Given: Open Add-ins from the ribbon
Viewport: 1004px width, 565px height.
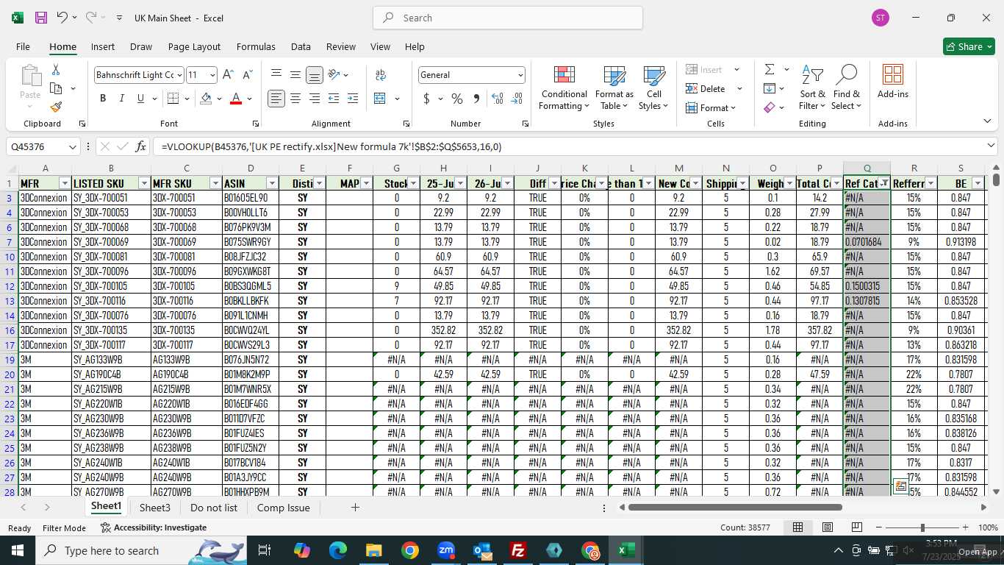Looking at the screenshot, I should tap(893, 82).
